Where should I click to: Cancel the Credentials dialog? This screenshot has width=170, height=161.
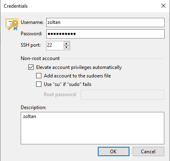point(148,152)
